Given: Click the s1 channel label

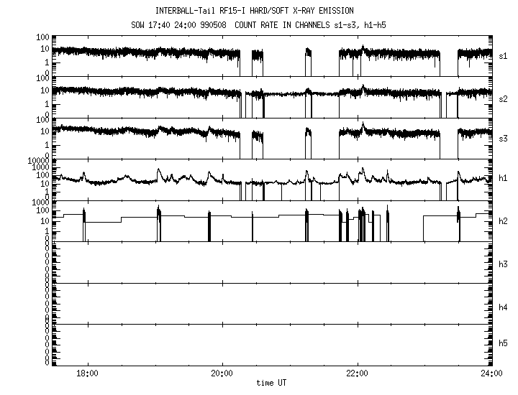Looking at the screenshot, I should (504, 55).
